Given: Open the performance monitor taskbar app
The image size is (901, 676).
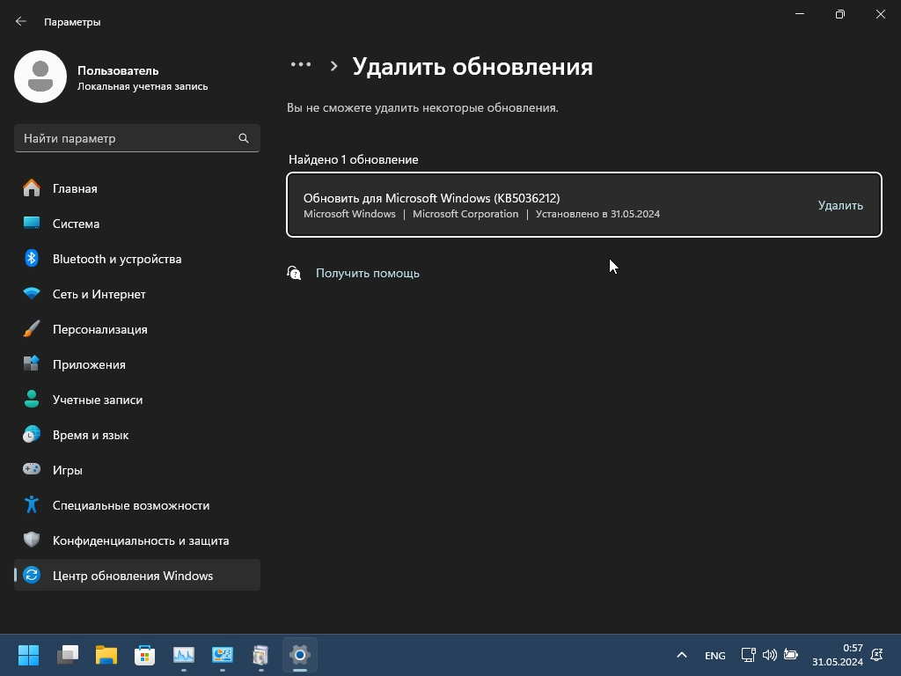Looking at the screenshot, I should click(184, 655).
